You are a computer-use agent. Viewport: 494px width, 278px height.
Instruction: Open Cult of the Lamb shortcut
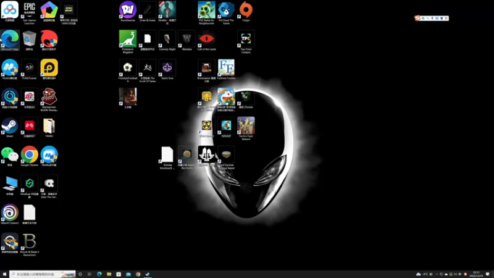206,41
